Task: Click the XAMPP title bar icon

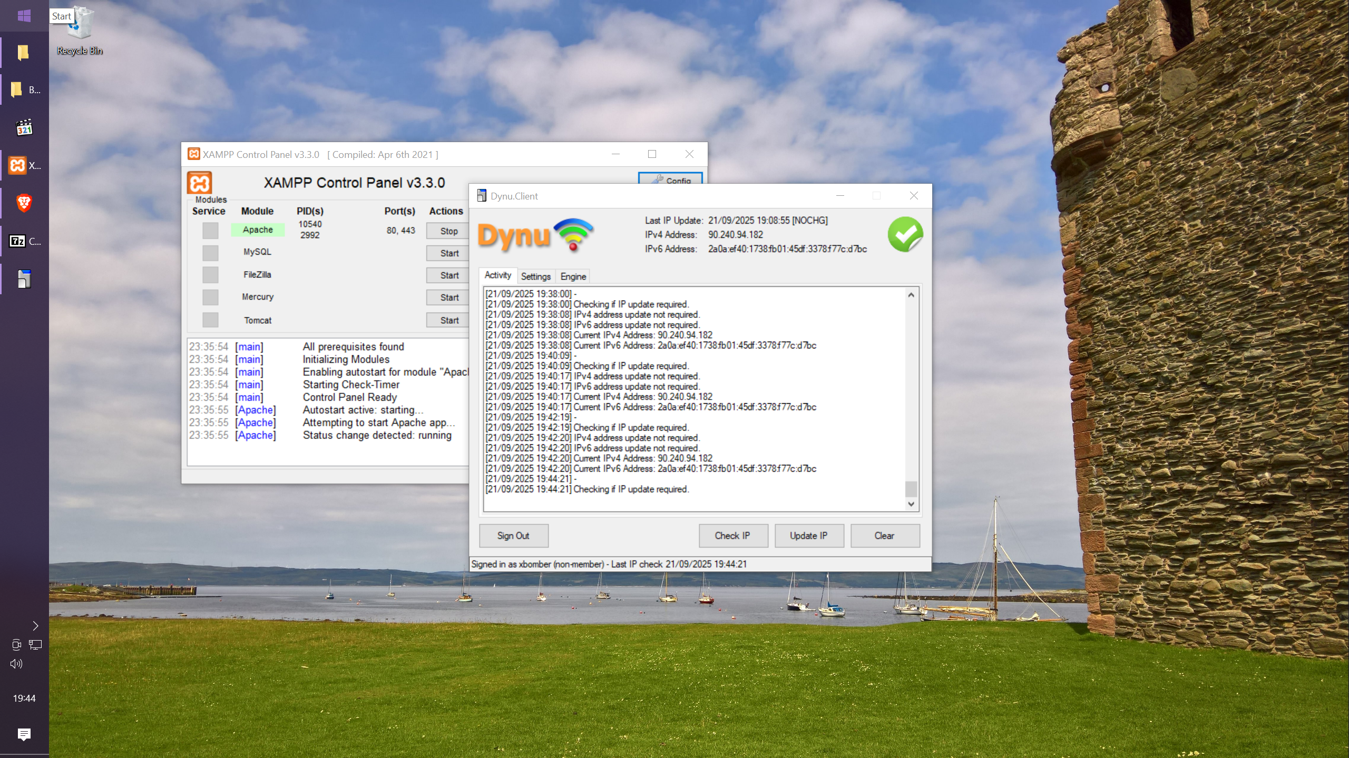Action: click(x=194, y=154)
